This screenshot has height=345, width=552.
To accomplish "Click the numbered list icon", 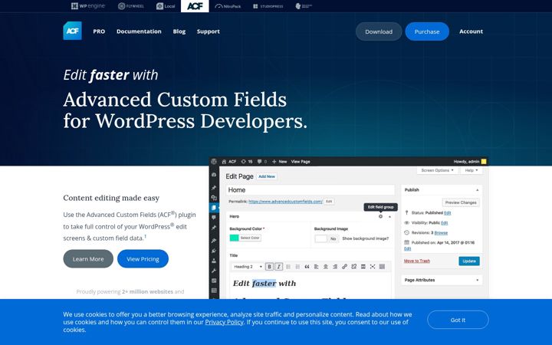I will coord(297,267).
